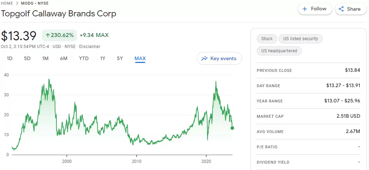Choose the 5Y time range
Screen dimensions: 369x170
pos(120,58)
